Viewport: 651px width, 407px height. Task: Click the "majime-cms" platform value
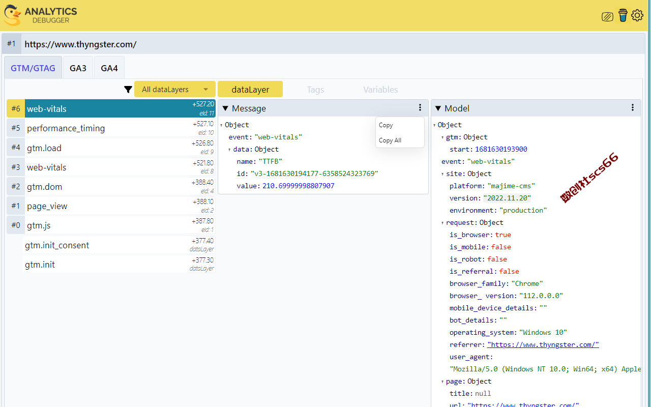coord(511,186)
